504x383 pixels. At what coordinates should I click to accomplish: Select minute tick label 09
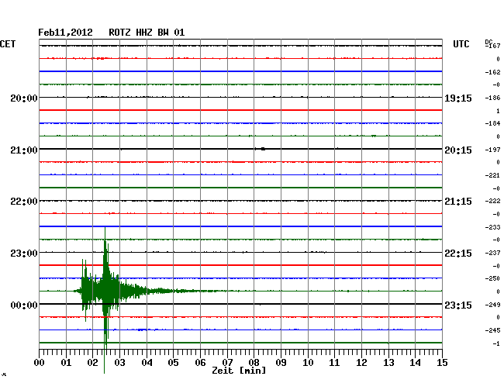[x=281, y=363]
